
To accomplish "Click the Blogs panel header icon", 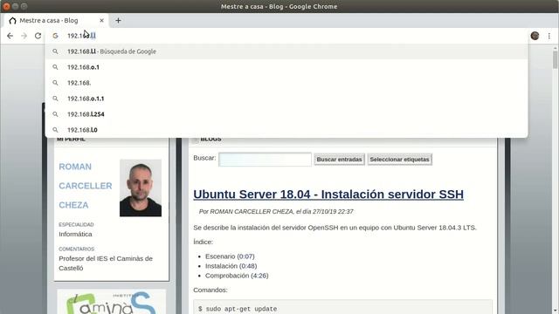I will pos(196,140).
